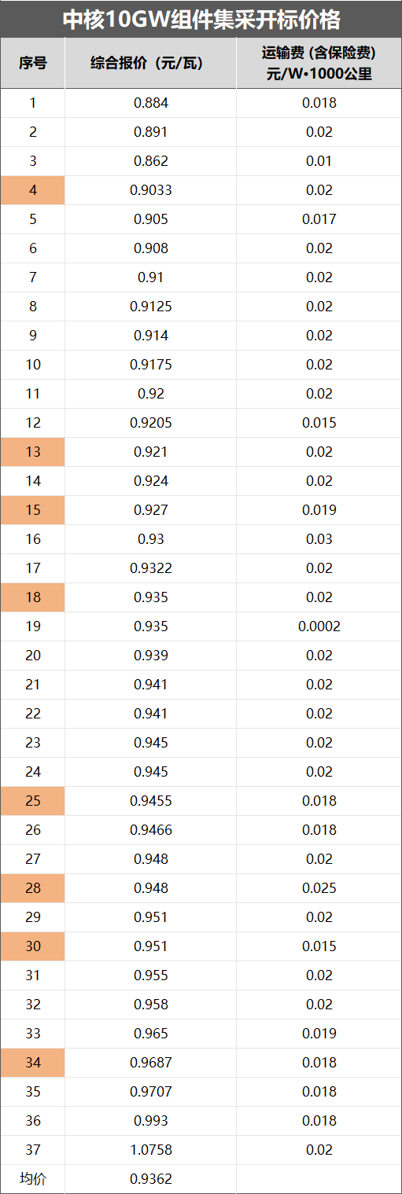Click the orange highlighted cell 13
Image resolution: width=402 pixels, height=1194 pixels.
click(x=32, y=452)
